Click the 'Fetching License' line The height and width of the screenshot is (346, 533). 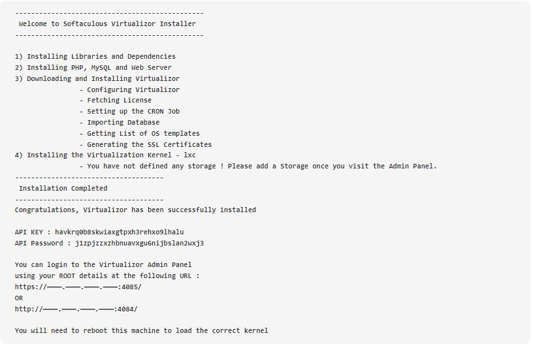click(x=116, y=101)
